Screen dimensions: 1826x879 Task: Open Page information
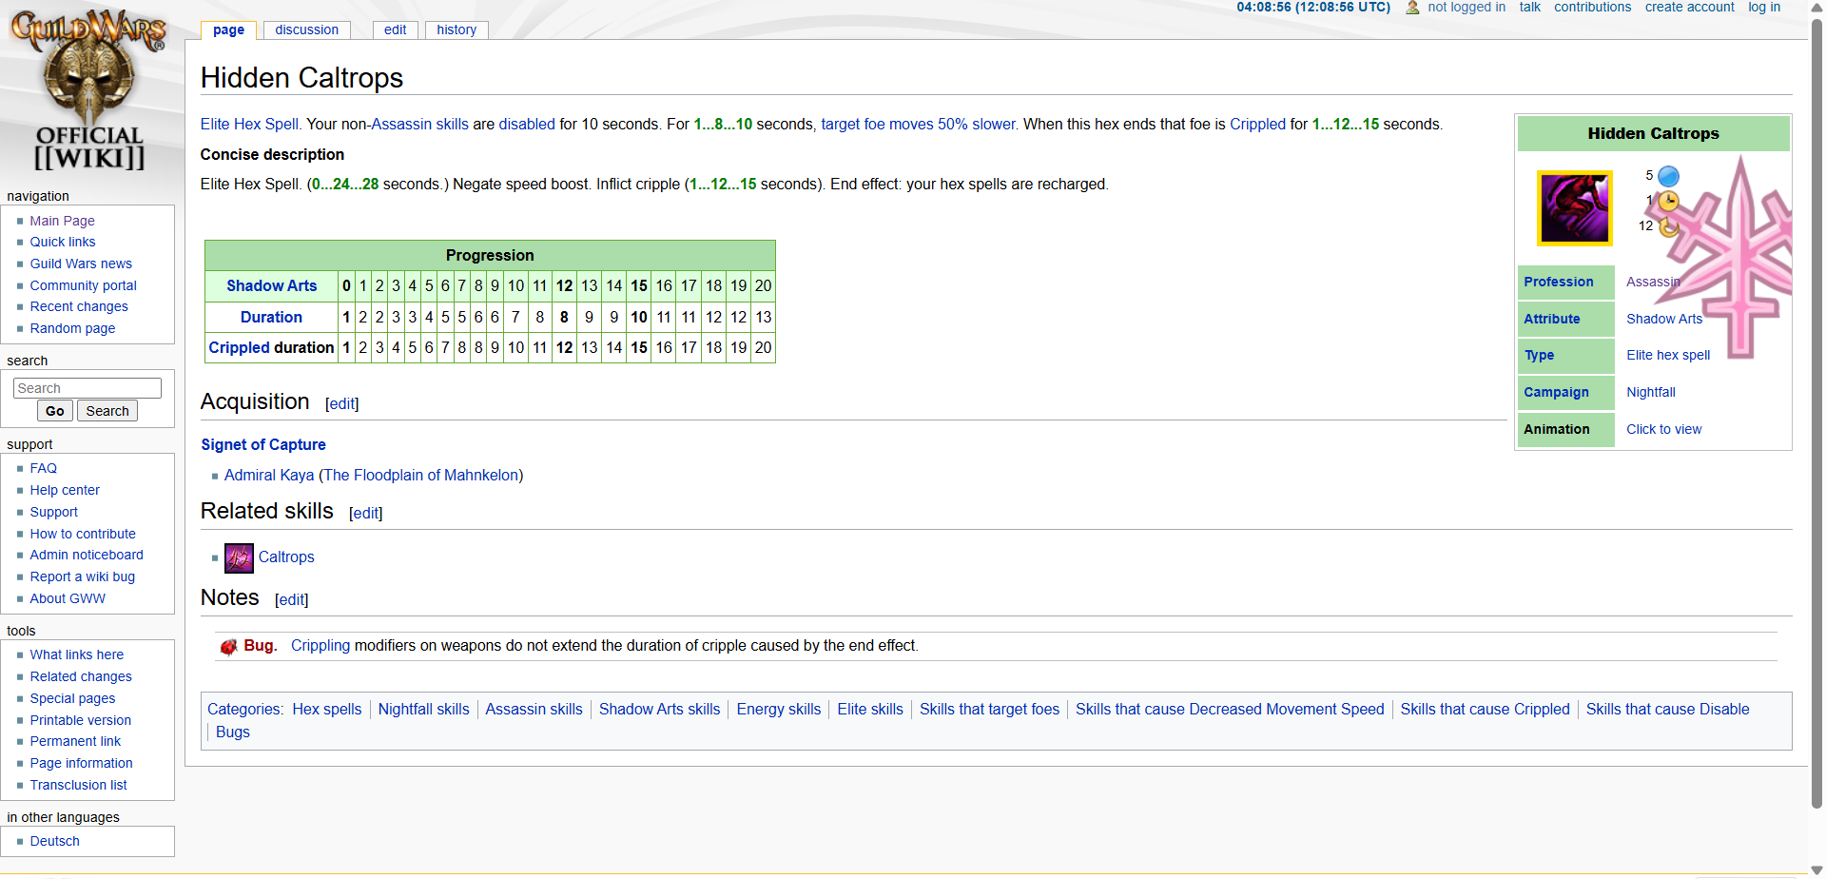click(81, 763)
